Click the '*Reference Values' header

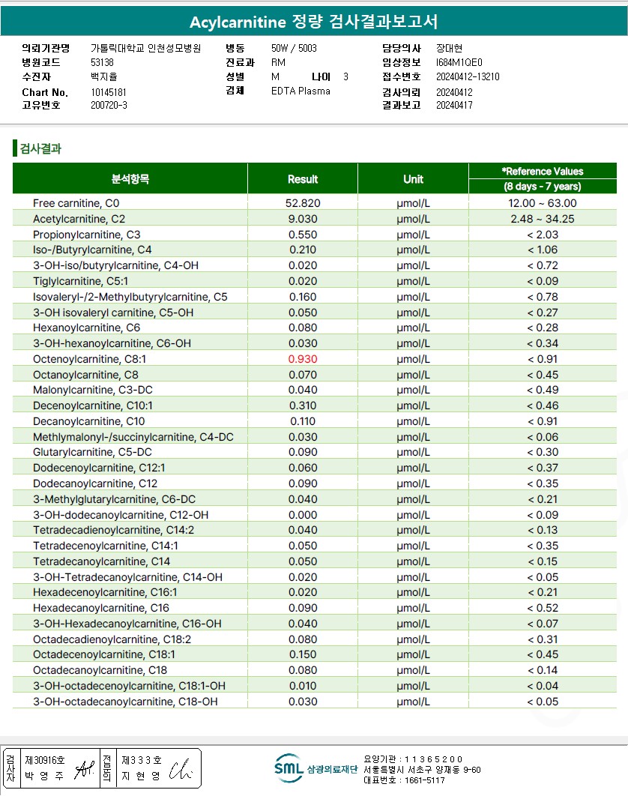click(x=543, y=171)
